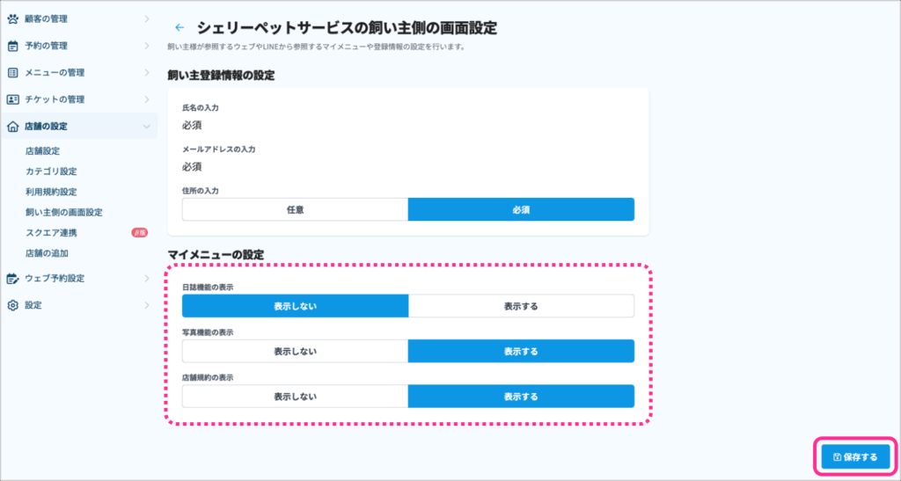Image resolution: width=901 pixels, height=481 pixels.
Task: Click the β版 badge next to スクエア連携
Action: tap(140, 232)
